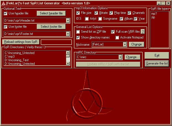This screenshot has width=172, height=126.
Task: Expand the Nickname dropdown list
Action: point(125,45)
